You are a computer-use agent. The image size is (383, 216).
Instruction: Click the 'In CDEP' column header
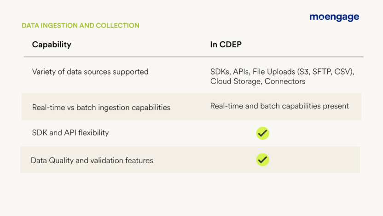click(226, 45)
